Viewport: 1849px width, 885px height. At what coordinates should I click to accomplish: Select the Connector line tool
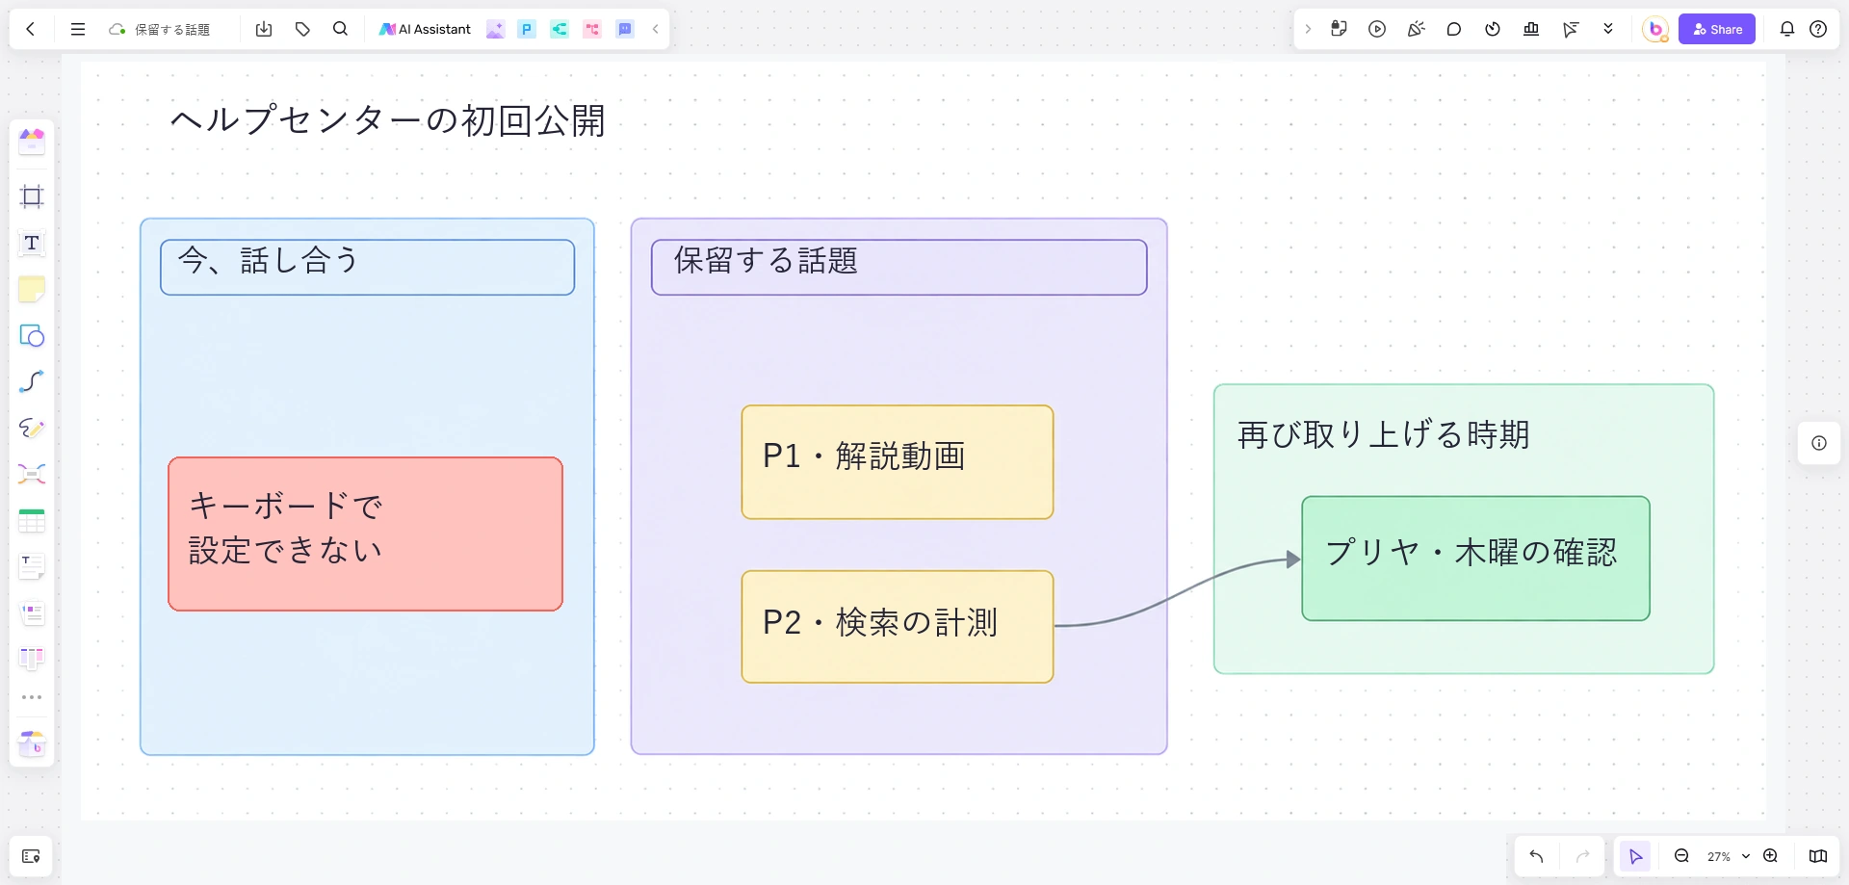click(32, 381)
